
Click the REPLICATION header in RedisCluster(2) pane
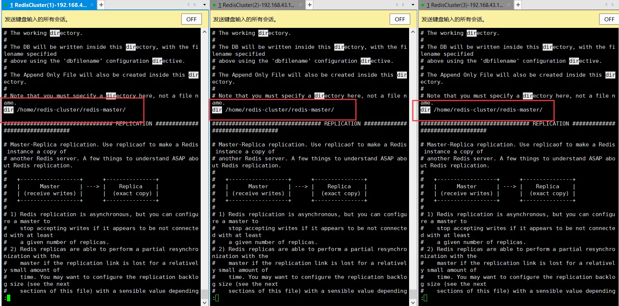[x=342, y=124]
